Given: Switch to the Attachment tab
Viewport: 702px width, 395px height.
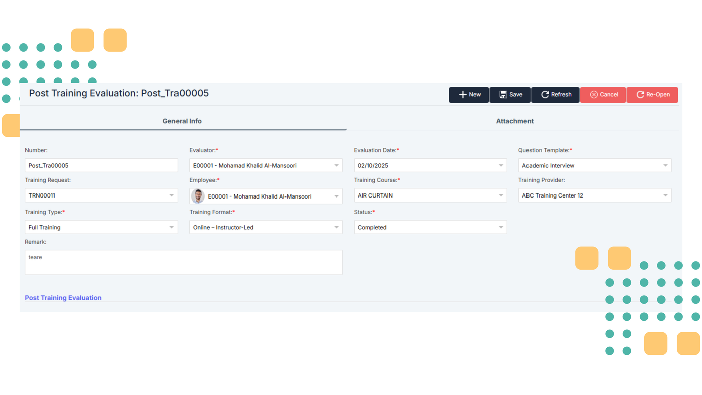Looking at the screenshot, I should pyautogui.click(x=514, y=121).
